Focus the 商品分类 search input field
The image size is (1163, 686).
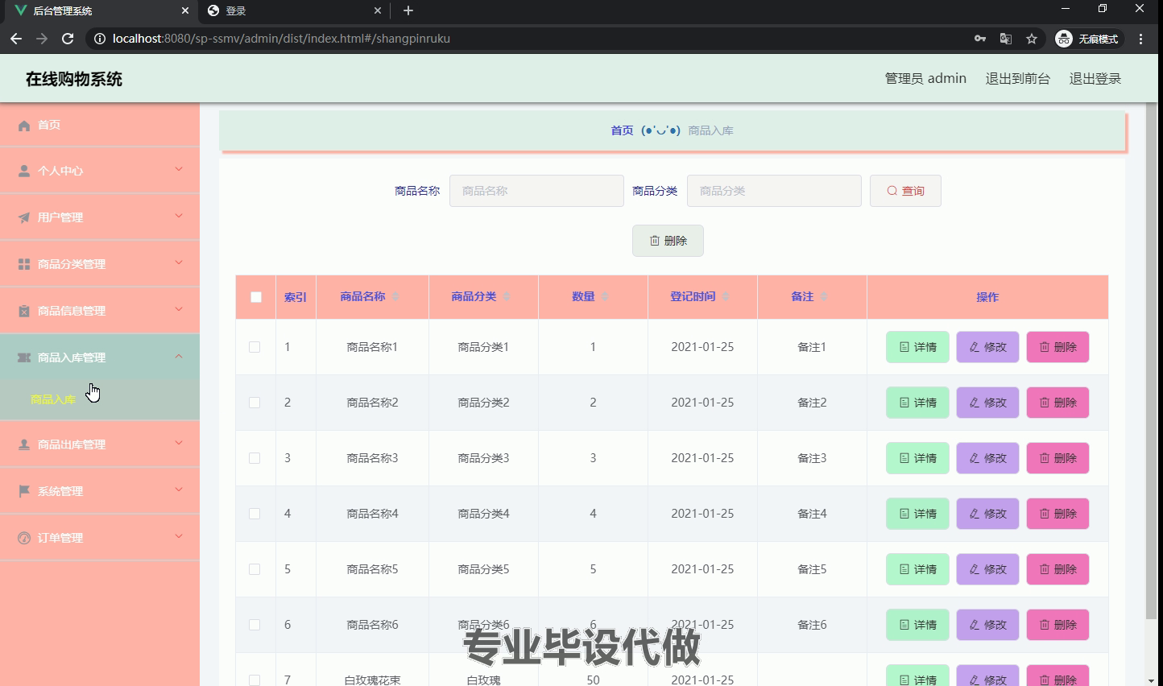(x=774, y=191)
